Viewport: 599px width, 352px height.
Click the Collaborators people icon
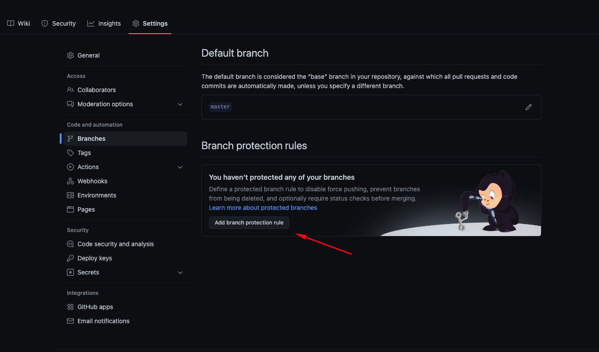tap(70, 90)
